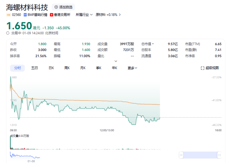Click the 成交量6.50万股 volume label
Image resolution: width=227 pixels, height=163 pixels.
click(20, 136)
